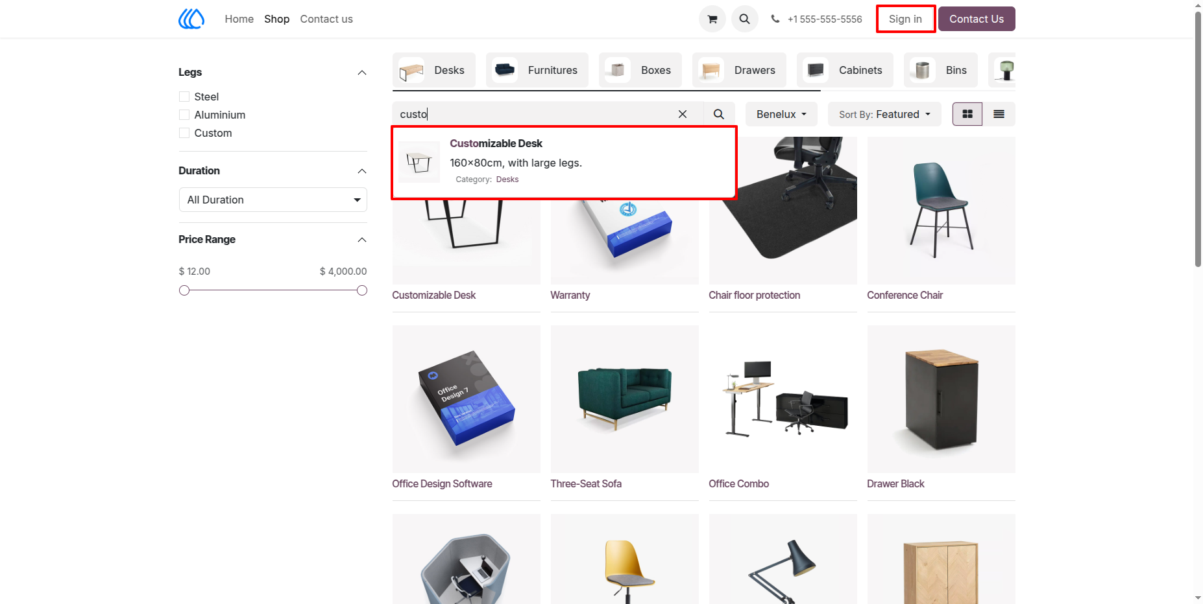Click the header search magnifier icon
This screenshot has width=1203, height=604.
point(744,19)
